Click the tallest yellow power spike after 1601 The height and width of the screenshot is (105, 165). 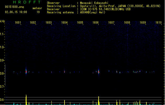(26, 100)
